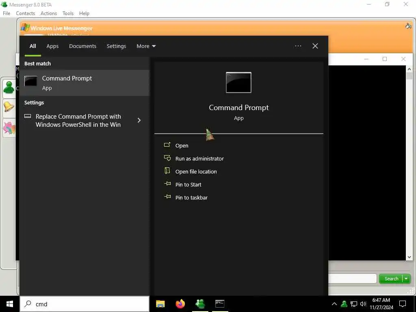Open the search panel options ellipsis
Image resolution: width=416 pixels, height=312 pixels.
point(298,46)
